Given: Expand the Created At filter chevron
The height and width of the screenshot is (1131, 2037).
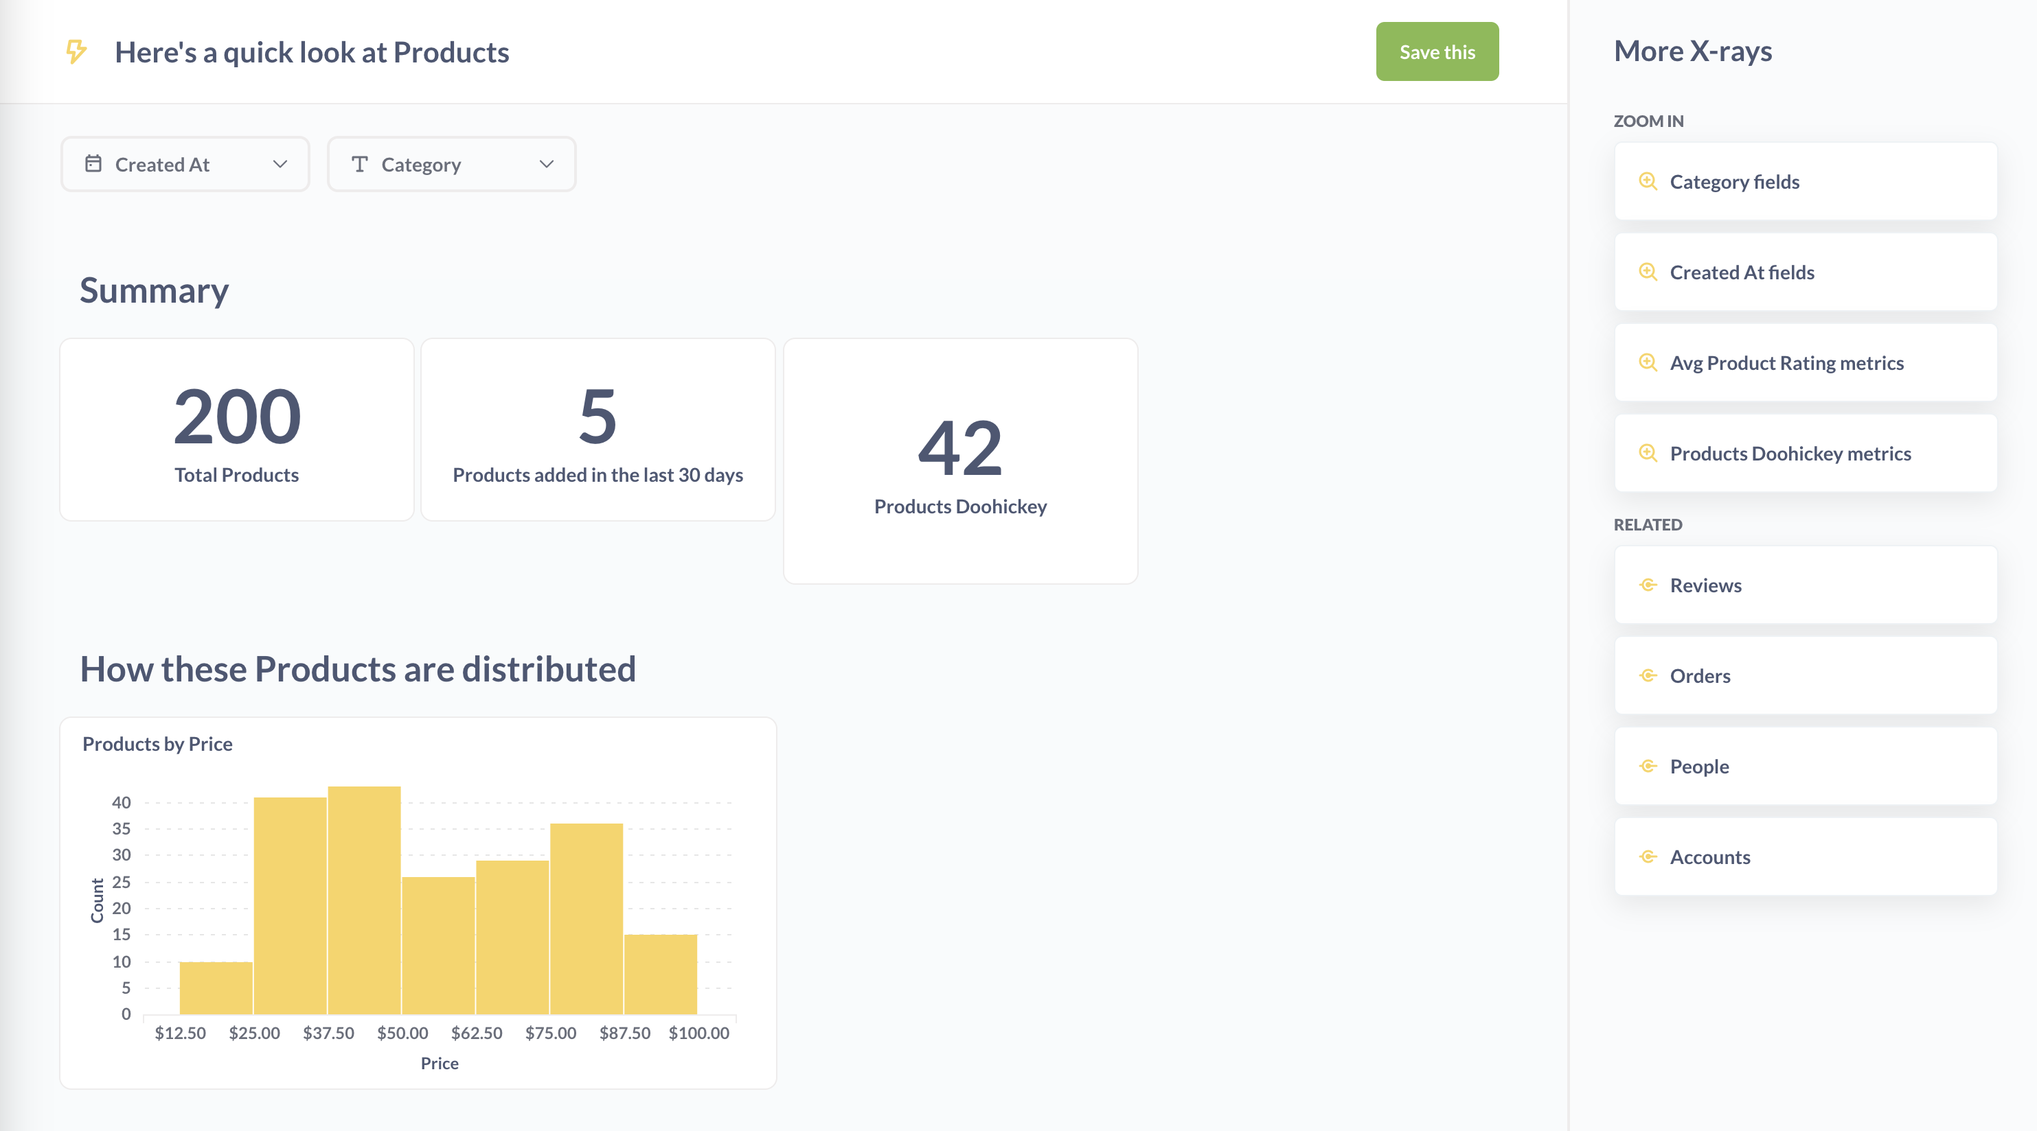Looking at the screenshot, I should tap(280, 163).
